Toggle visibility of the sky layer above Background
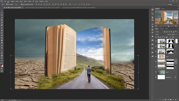The width and height of the screenshot is (179, 101). point(156,72)
